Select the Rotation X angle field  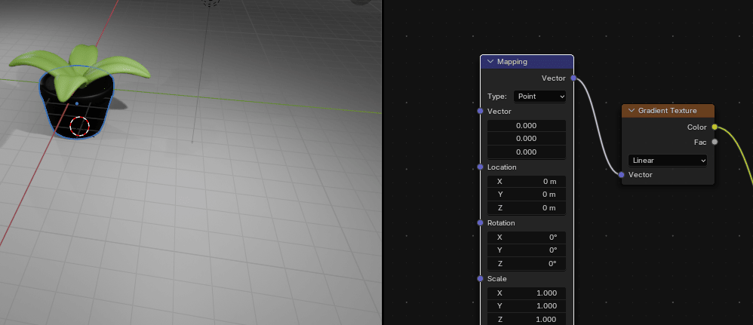tap(527, 237)
